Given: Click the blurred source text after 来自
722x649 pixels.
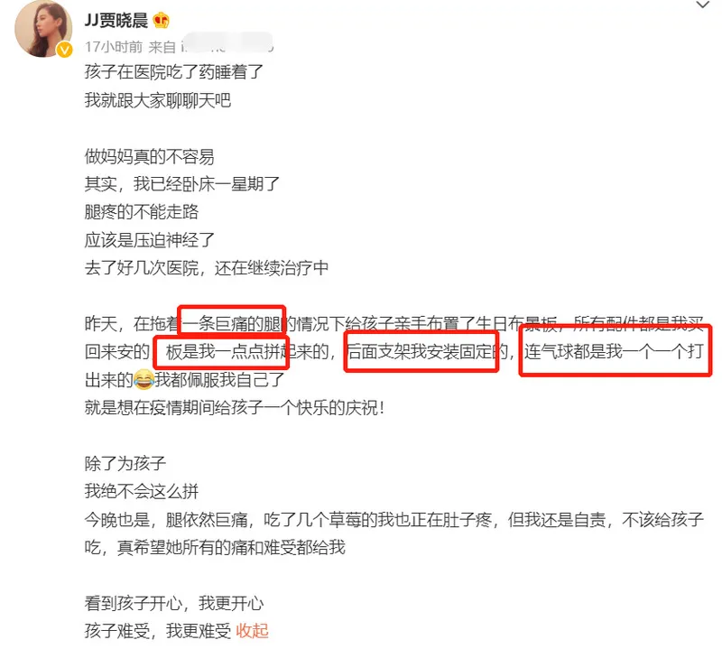Looking at the screenshot, I should (x=227, y=46).
